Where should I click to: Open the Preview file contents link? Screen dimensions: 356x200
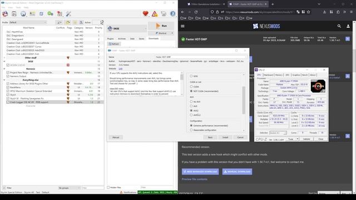(194, 179)
